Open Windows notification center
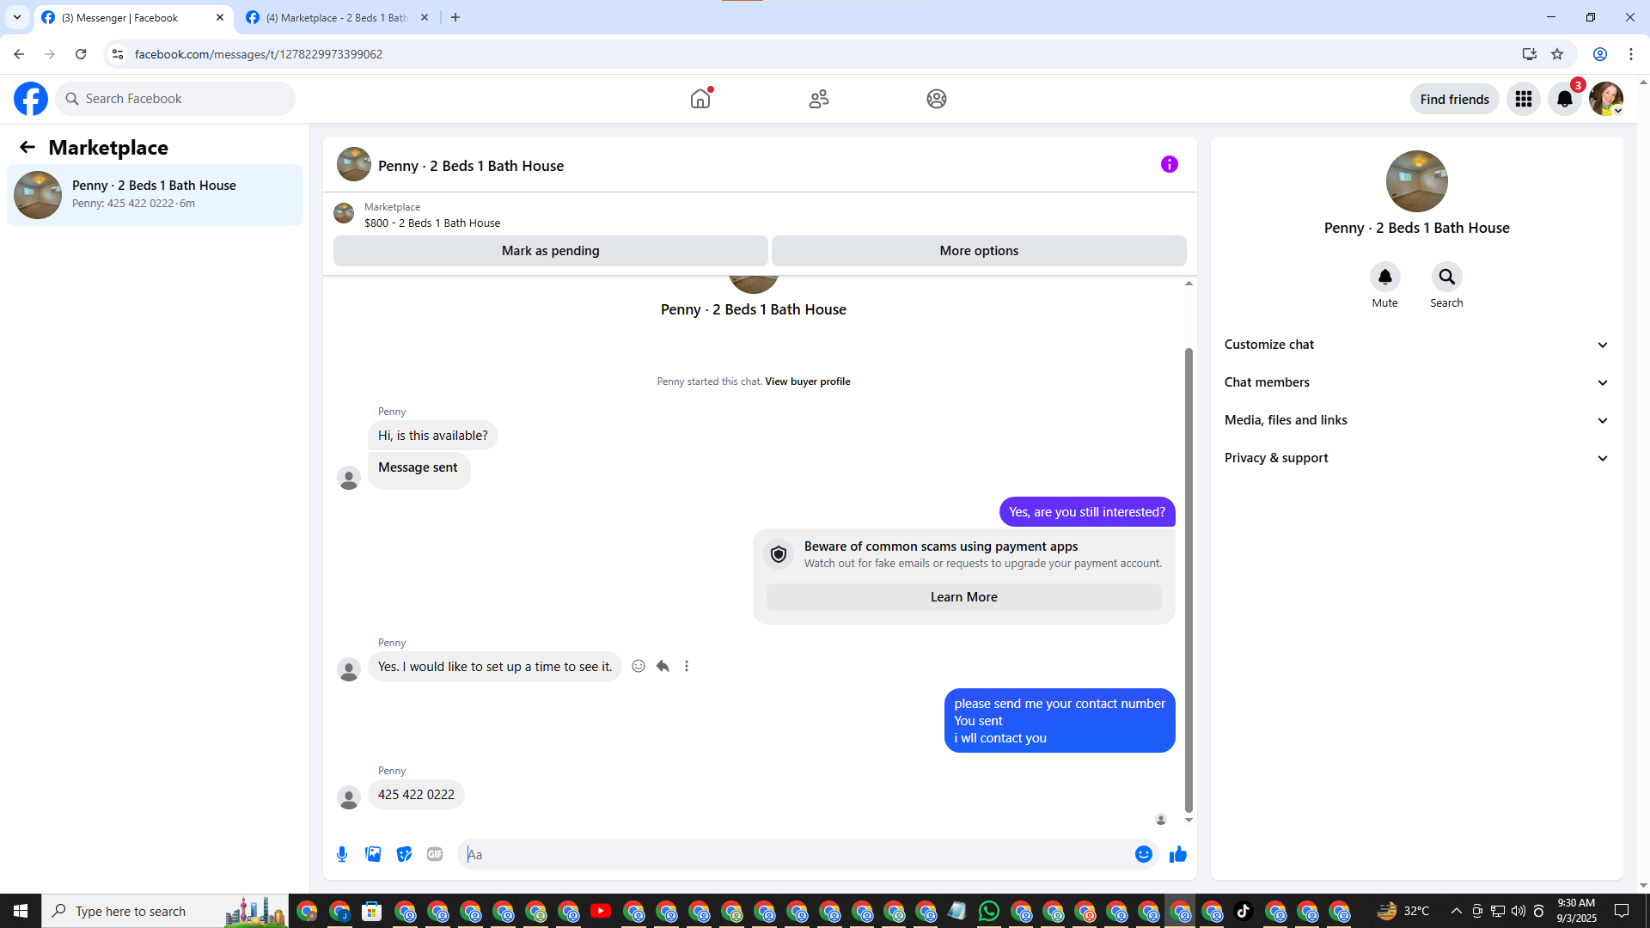1650x928 pixels. coord(1622,911)
